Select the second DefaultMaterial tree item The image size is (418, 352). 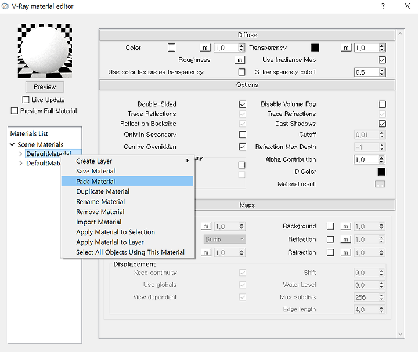pos(44,163)
